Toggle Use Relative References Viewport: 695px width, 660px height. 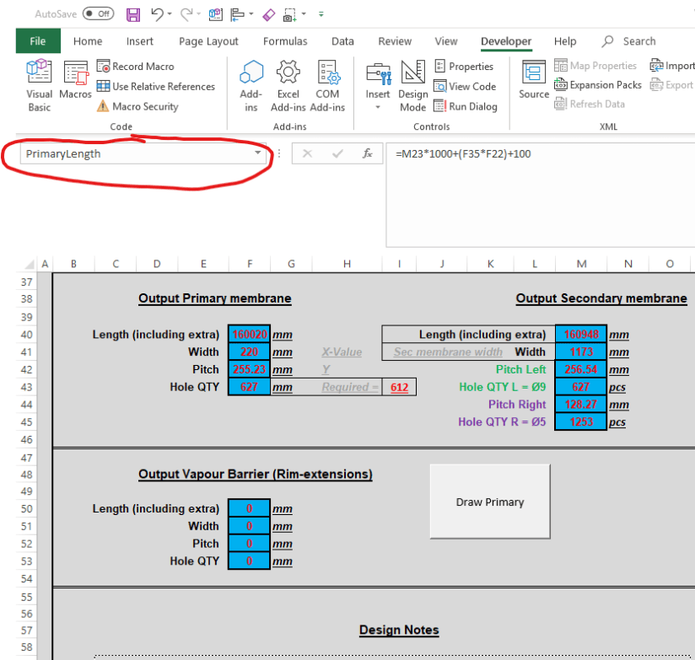[x=156, y=86]
